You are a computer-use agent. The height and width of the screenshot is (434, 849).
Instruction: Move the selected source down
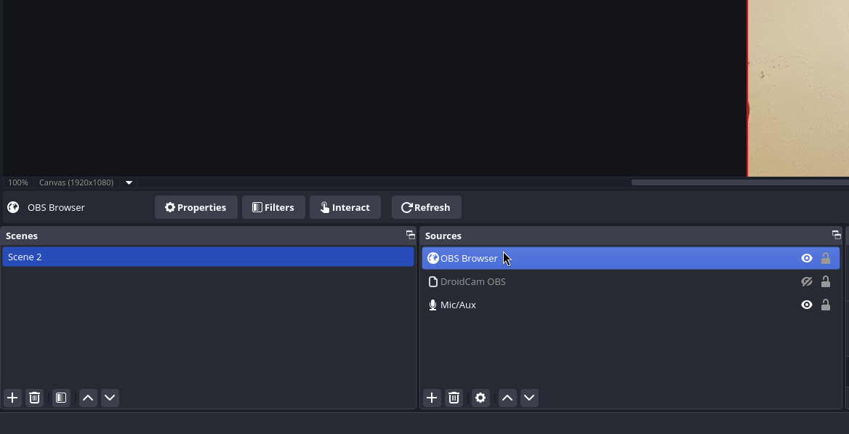click(529, 398)
